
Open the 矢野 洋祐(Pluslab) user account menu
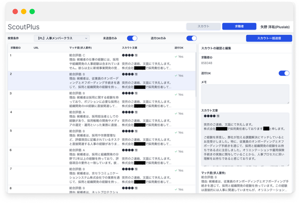pyautogui.click(x=275, y=27)
